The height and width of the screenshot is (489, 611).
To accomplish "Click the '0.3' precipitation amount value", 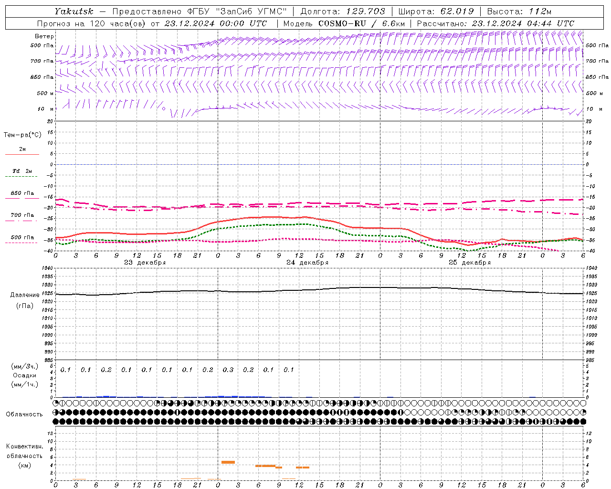I will pos(228,370).
